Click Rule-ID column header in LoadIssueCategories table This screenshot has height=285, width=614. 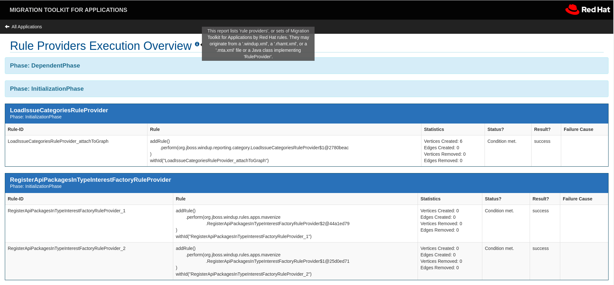point(16,129)
